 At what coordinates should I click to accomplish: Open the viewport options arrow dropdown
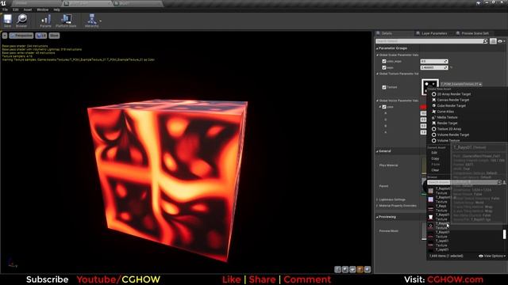(x=5, y=36)
